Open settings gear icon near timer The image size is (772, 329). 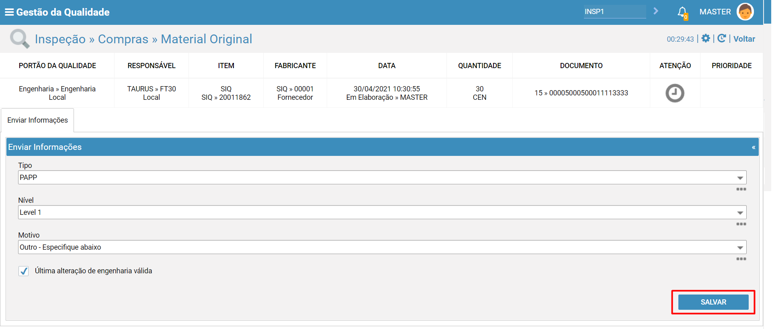pos(706,38)
